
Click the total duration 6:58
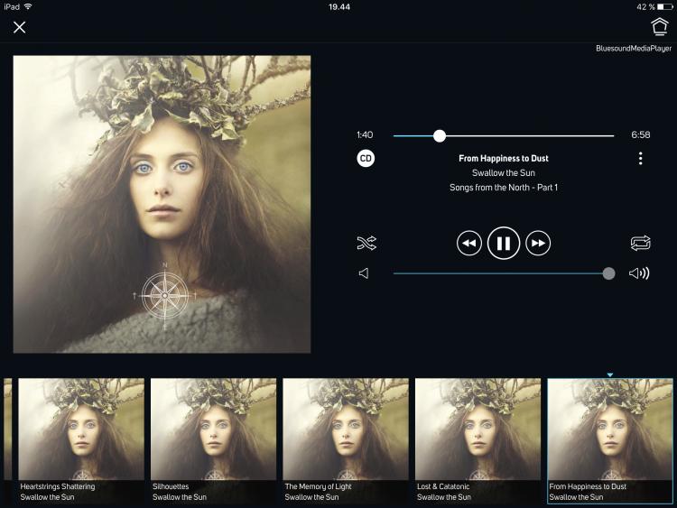click(640, 135)
